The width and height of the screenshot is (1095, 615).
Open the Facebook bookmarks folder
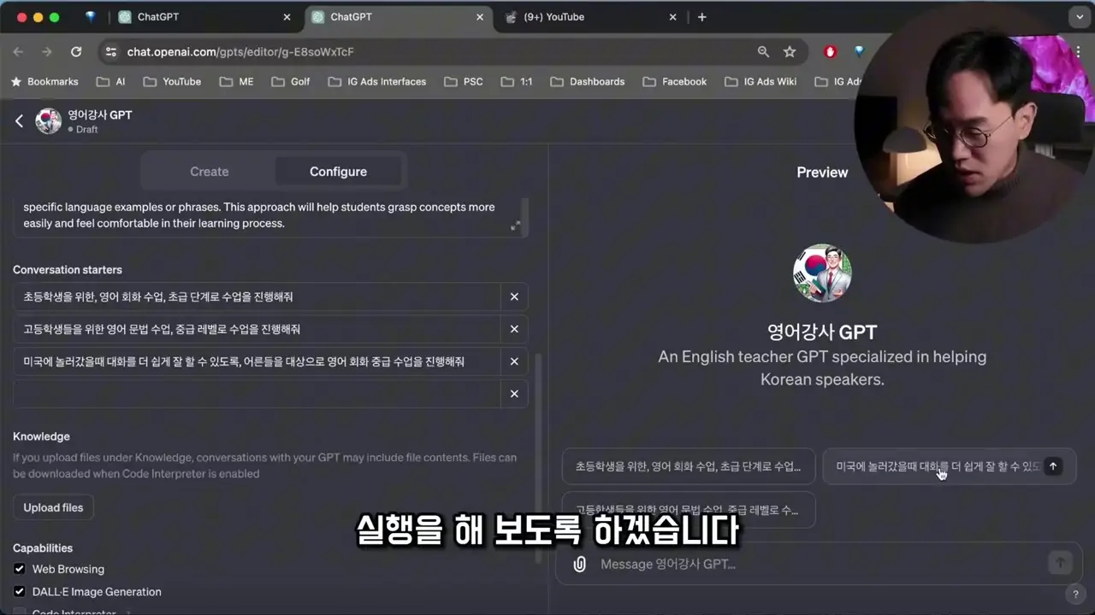[x=675, y=81]
